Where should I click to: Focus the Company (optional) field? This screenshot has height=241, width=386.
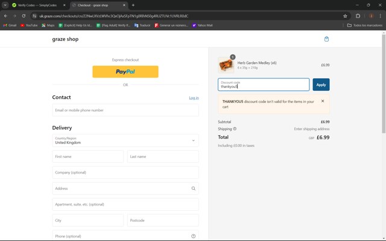[x=125, y=172]
